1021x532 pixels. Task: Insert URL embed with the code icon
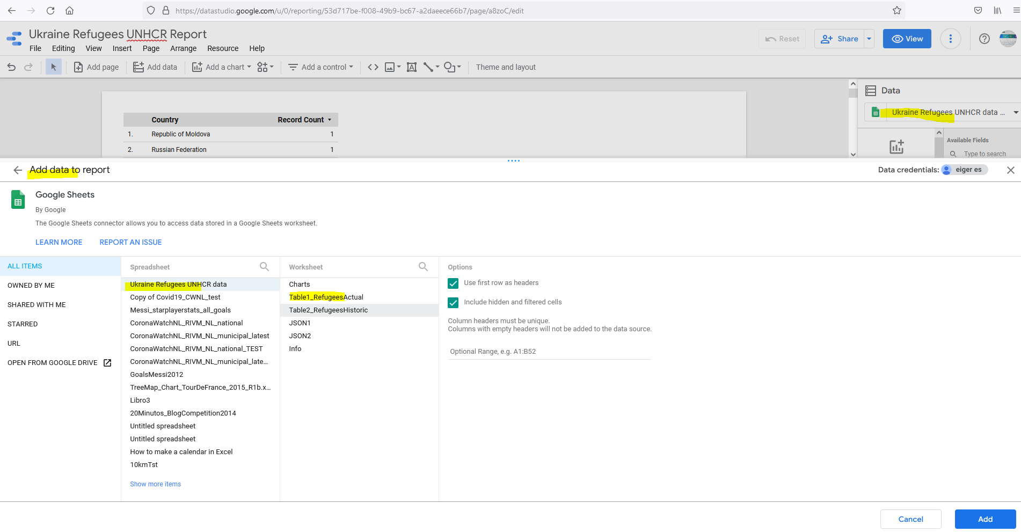tap(373, 67)
